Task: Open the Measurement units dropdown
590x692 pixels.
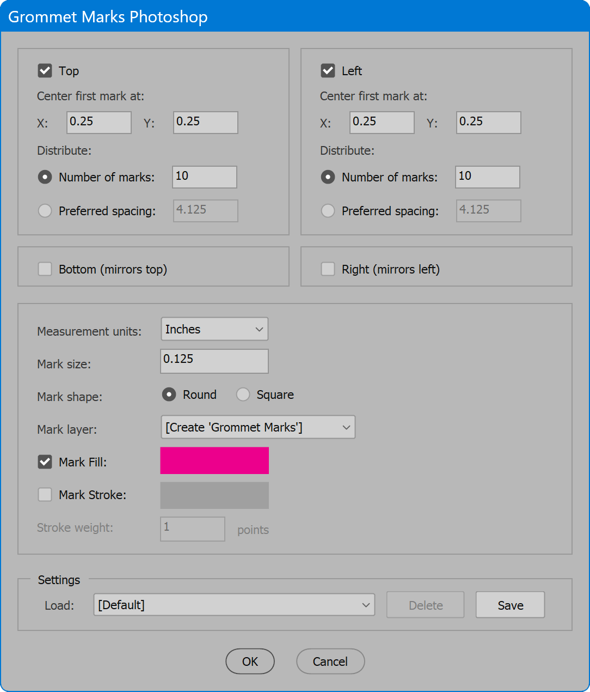Action: pos(214,329)
